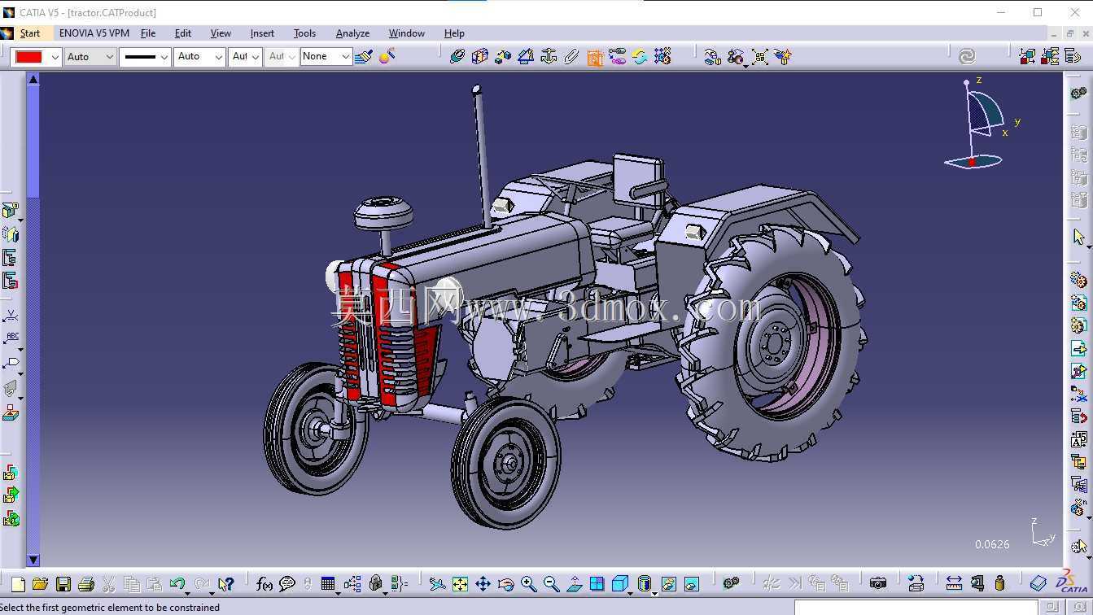Create a new document
This screenshot has height=615, width=1093.
18,583
